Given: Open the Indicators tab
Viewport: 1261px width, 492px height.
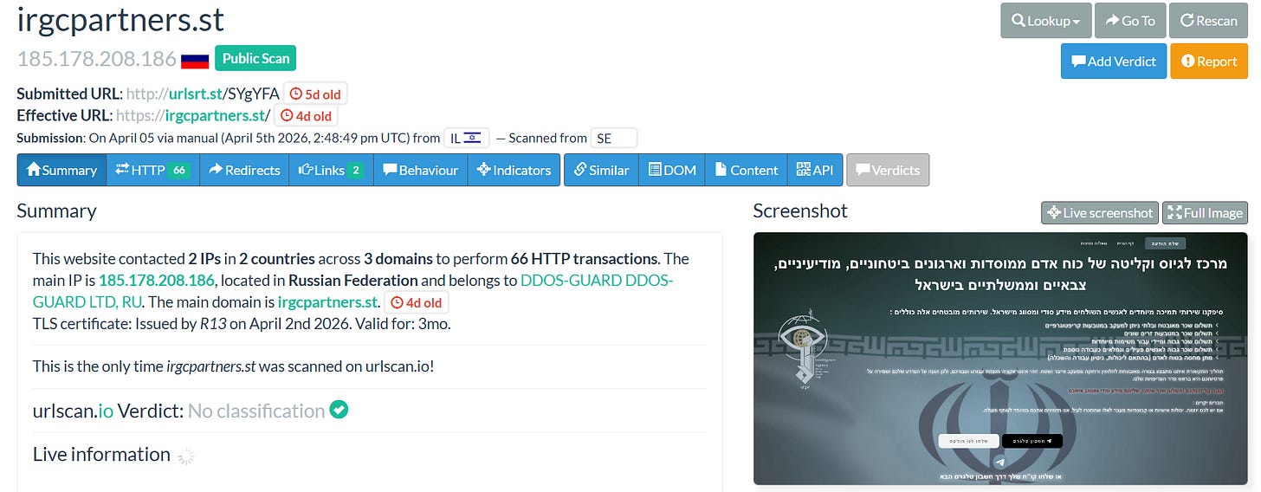Looking at the screenshot, I should [x=514, y=170].
